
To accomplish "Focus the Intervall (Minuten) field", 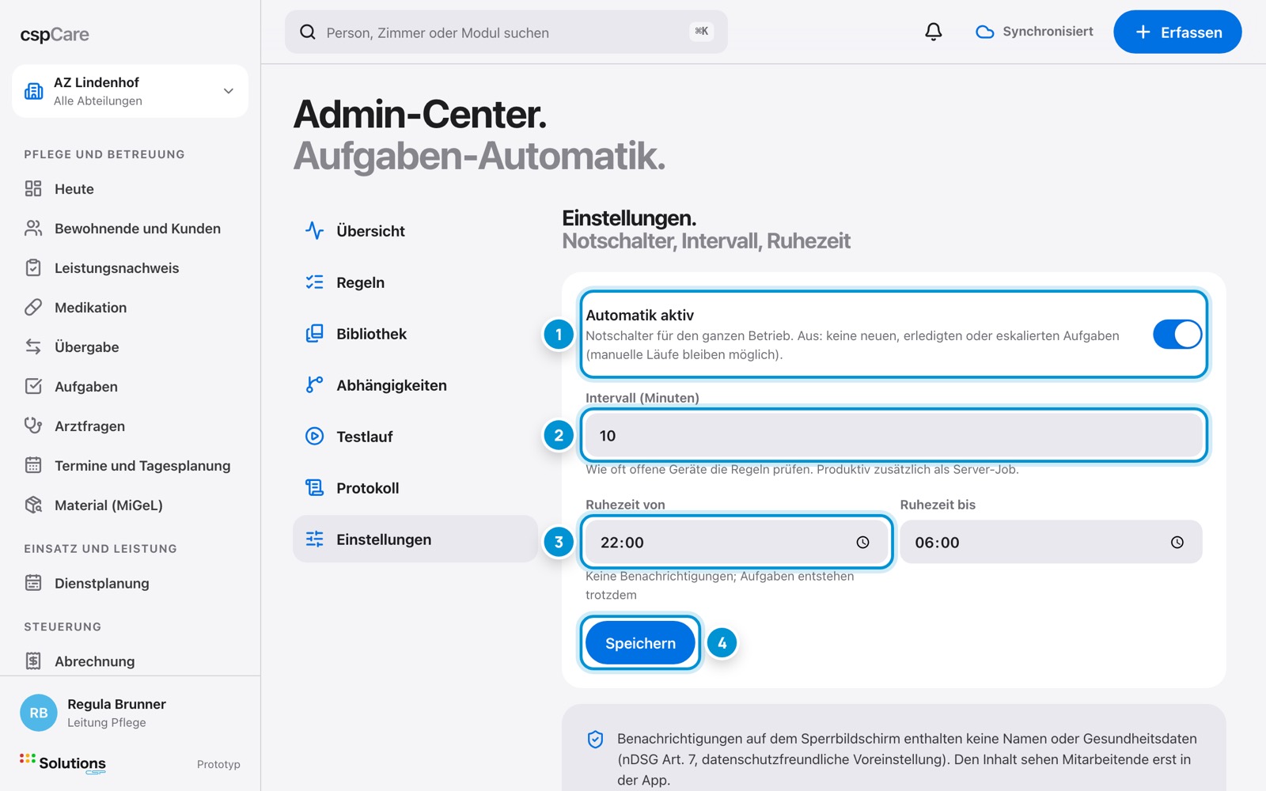I will click(893, 435).
